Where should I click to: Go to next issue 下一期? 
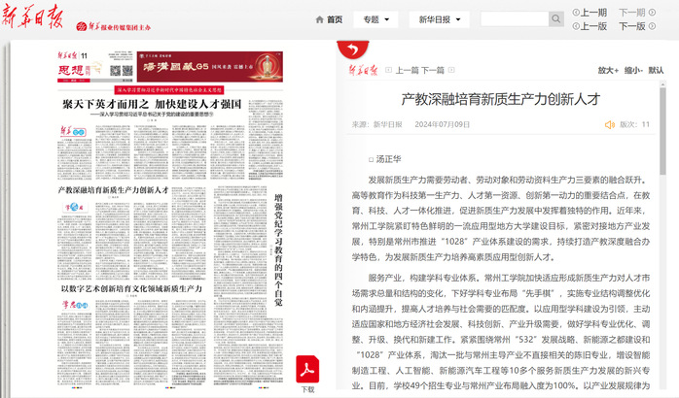click(x=637, y=13)
